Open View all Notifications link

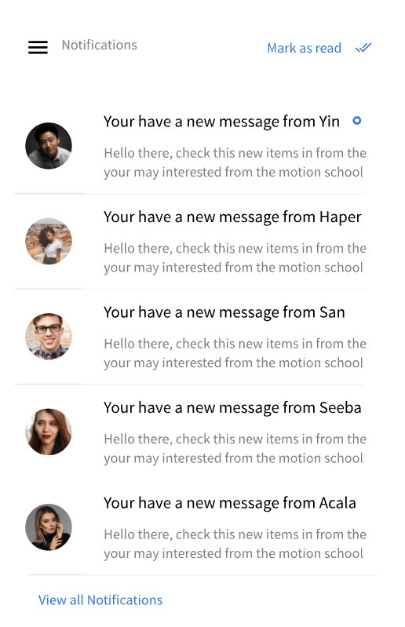coord(100,600)
